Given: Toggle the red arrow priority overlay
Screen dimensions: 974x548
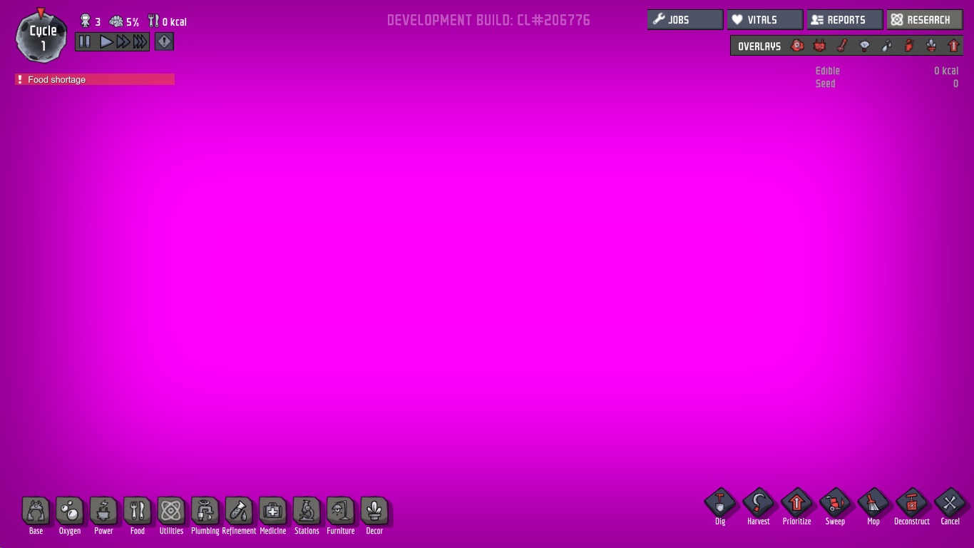Looking at the screenshot, I should click(953, 46).
